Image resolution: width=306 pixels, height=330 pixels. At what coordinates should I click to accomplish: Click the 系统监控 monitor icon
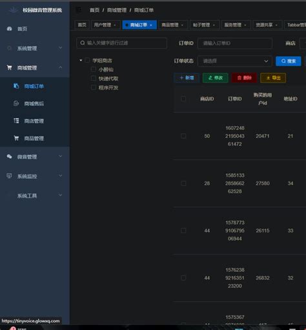pyautogui.click(x=9, y=176)
